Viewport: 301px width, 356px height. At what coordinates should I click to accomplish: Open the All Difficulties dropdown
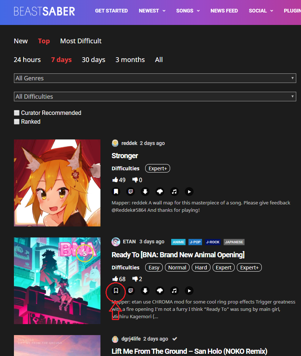[155, 97]
